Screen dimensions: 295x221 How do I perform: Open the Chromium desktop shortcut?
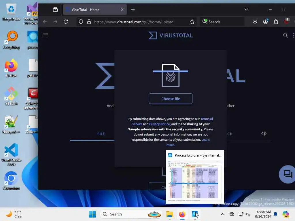pyautogui.click(x=11, y=181)
